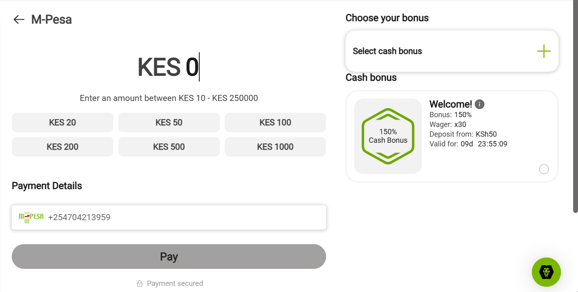Collapse the Cash bonus section
Viewport: 578px width, 292px height.
pyautogui.click(x=371, y=77)
